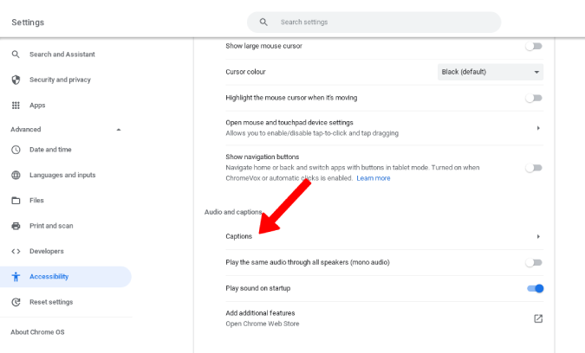Collapse the Advanced section arrow

(x=119, y=130)
